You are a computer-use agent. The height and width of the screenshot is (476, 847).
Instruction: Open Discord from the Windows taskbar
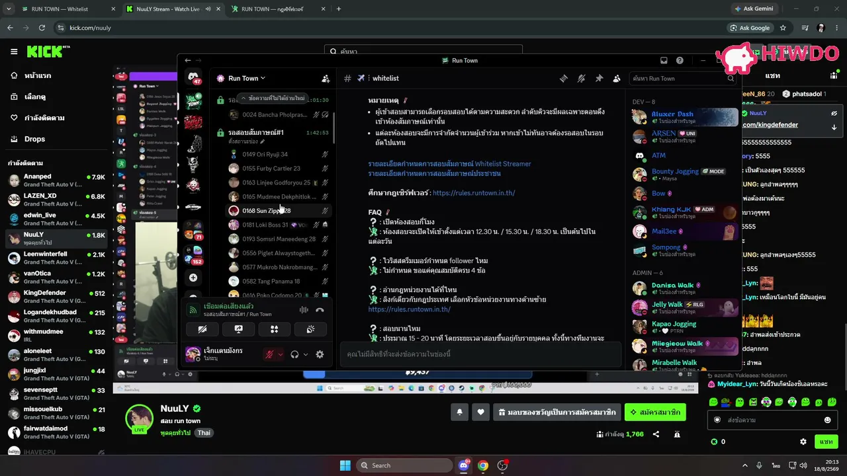[464, 465]
